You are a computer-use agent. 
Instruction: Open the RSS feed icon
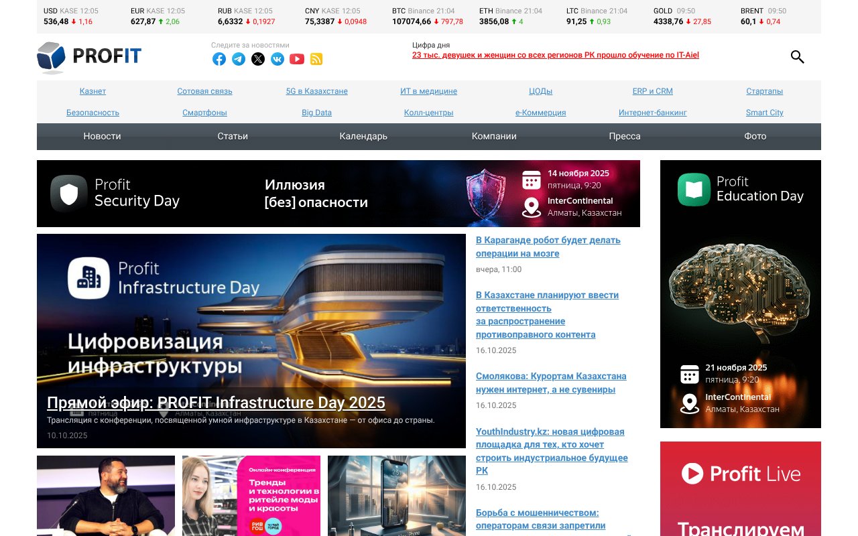[x=316, y=59]
